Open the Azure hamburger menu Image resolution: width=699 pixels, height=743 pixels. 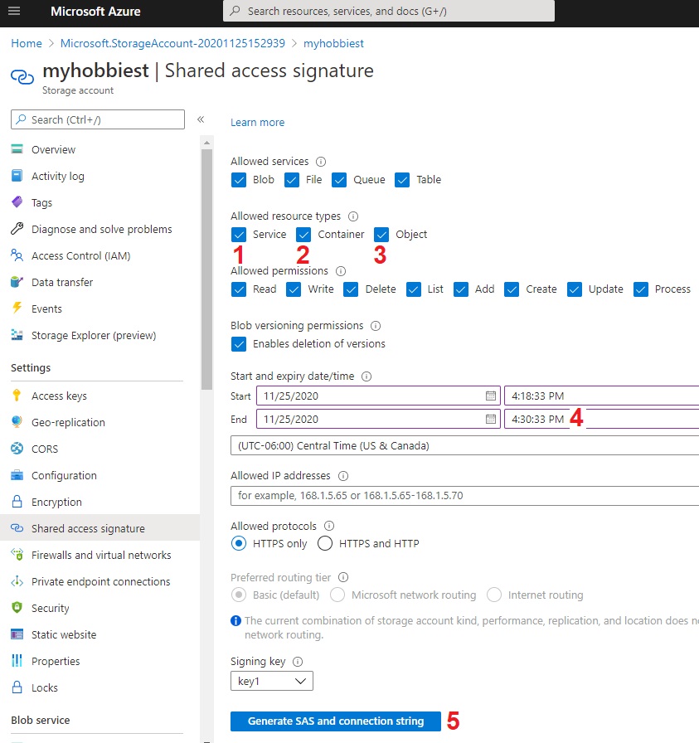[x=14, y=11]
